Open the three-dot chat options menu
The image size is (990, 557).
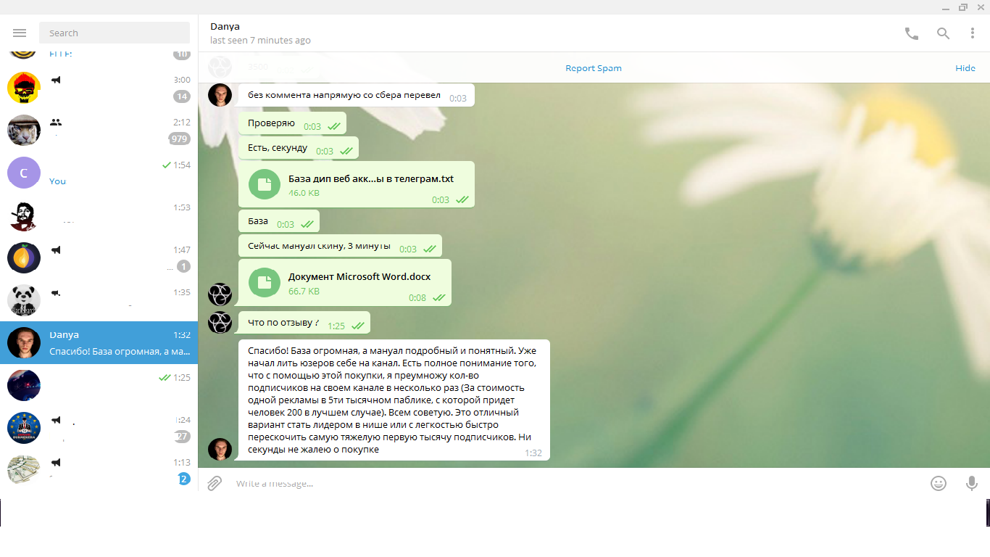[x=973, y=33]
